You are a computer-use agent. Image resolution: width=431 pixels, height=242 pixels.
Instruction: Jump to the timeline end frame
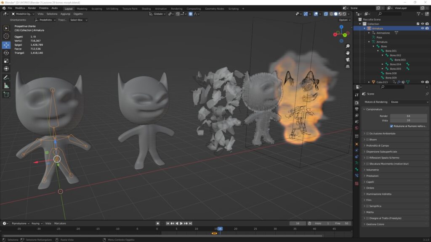[x=190, y=224]
